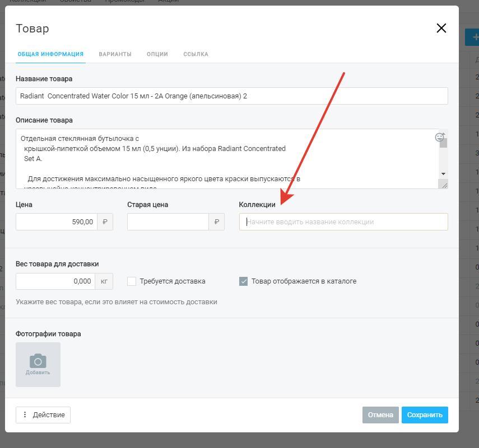The width and height of the screenshot is (479, 448).
Task: Click the Старая цена input field
Action: coord(168,221)
